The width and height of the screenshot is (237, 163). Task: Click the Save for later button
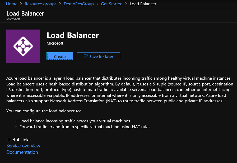(x=98, y=56)
